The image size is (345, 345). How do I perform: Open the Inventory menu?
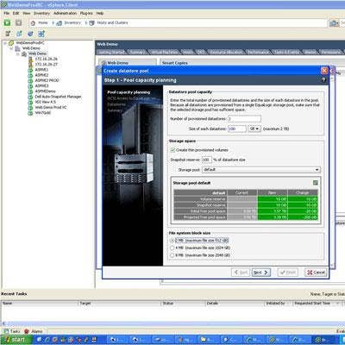tap(41, 13)
